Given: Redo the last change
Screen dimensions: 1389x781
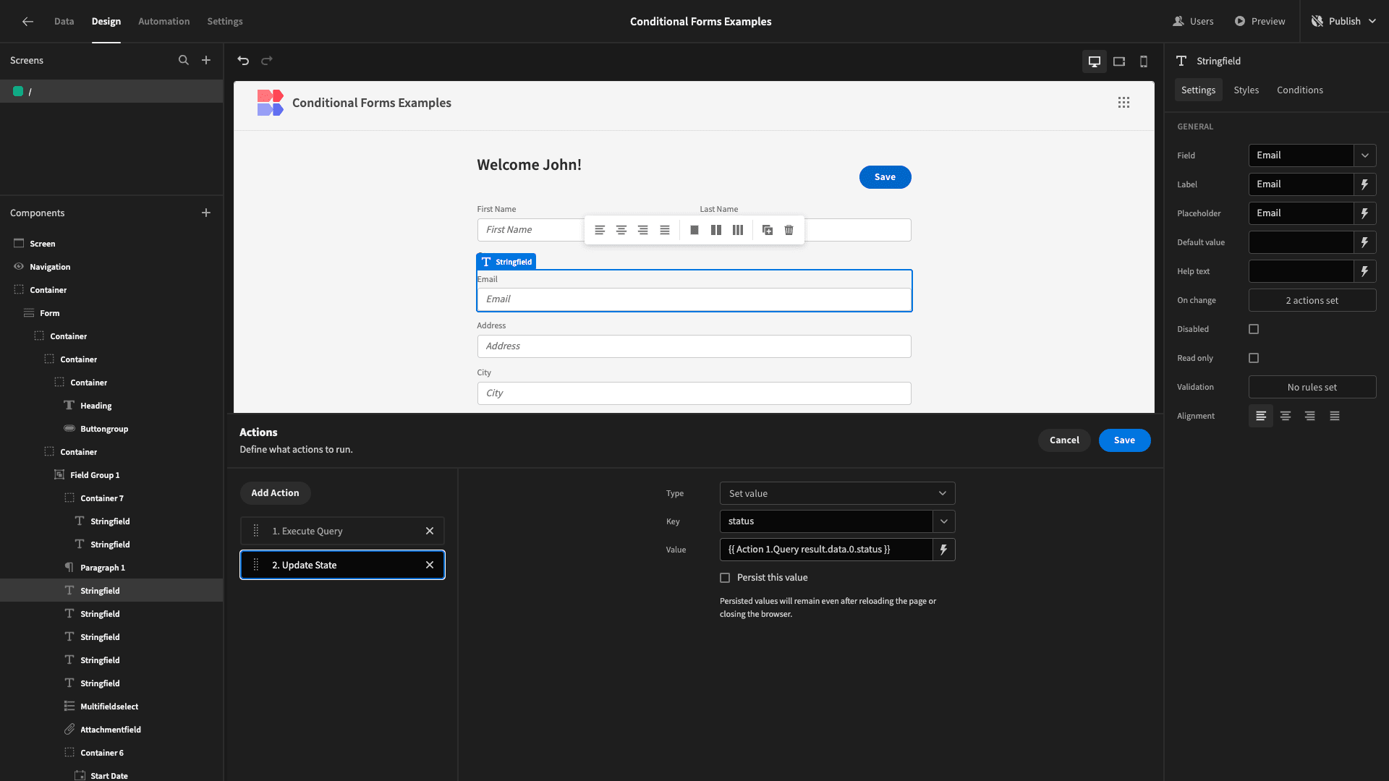Looking at the screenshot, I should 267,61.
